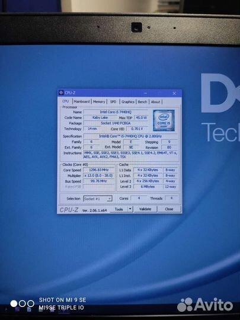Click the CPU-Z title bar icon
240x320 pixels.
pyautogui.click(x=61, y=92)
